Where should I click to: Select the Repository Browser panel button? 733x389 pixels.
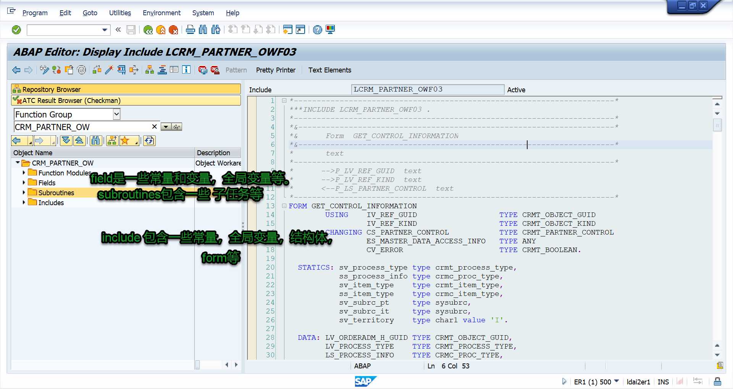tap(126, 89)
